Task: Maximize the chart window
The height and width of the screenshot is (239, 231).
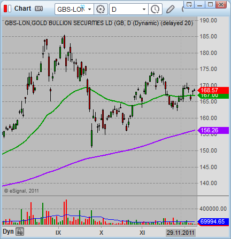Action: click(211, 4)
